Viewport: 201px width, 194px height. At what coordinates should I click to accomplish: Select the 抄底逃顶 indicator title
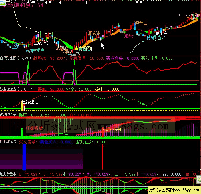point(8,142)
